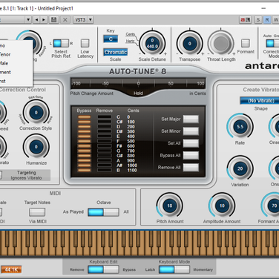Click the 44.1K sample rate display

click(11, 269)
